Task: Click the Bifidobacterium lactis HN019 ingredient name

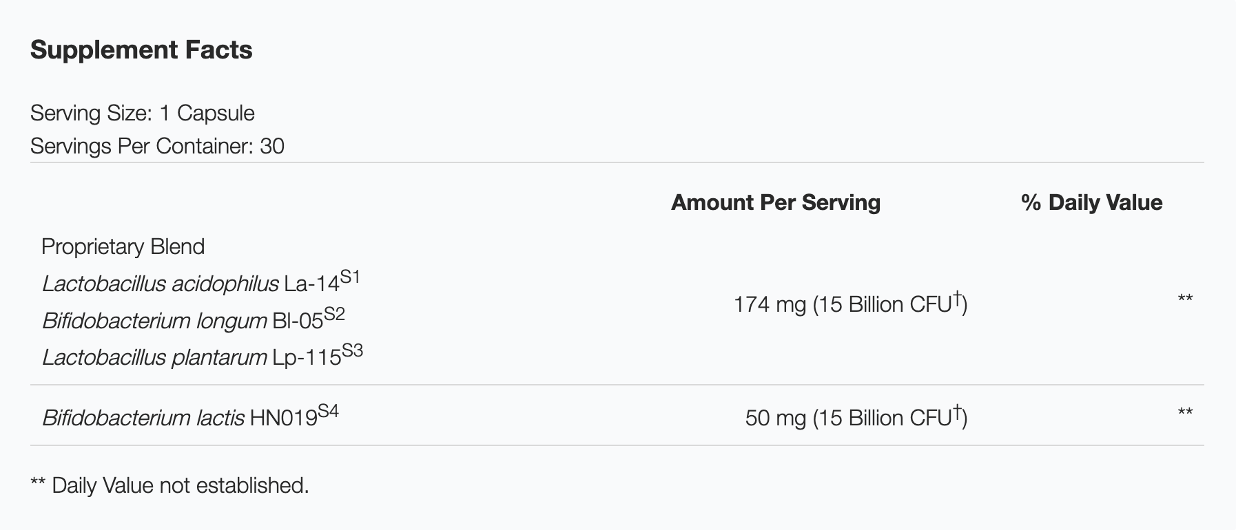Action: click(179, 418)
